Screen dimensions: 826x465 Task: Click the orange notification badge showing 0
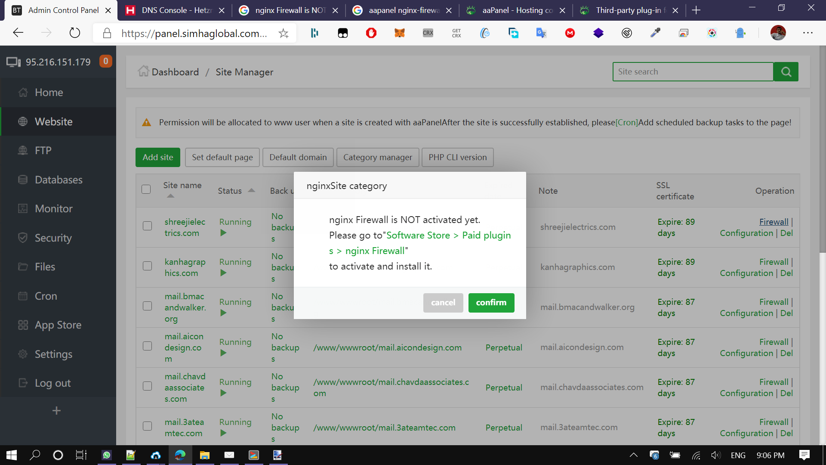click(105, 61)
